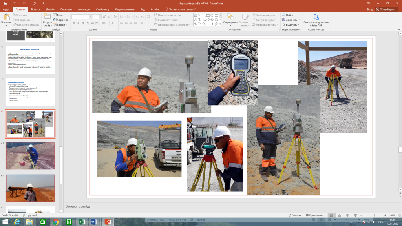Click Общий доступ share button
Screen dimensions: 402x226
click(386, 9)
